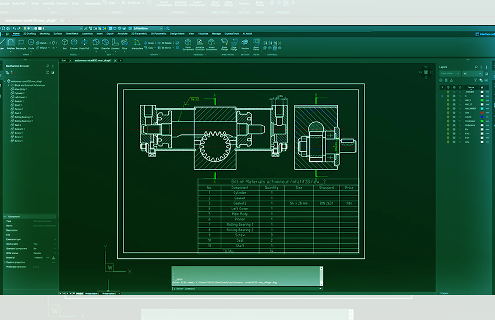495x320 pixels.
Task: Toggle visibility bulb of layer Axe
Action: 448,112
